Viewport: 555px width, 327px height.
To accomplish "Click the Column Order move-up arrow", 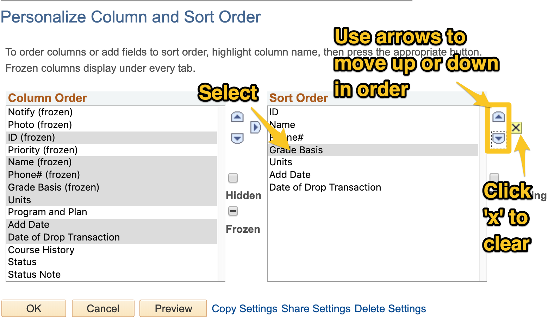I will (237, 117).
